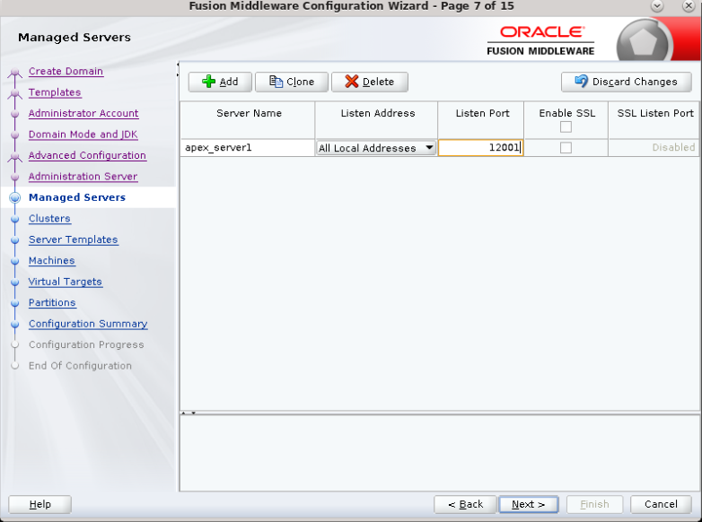This screenshot has height=522, width=702.
Task: Jump to Machines step
Action: [51, 260]
